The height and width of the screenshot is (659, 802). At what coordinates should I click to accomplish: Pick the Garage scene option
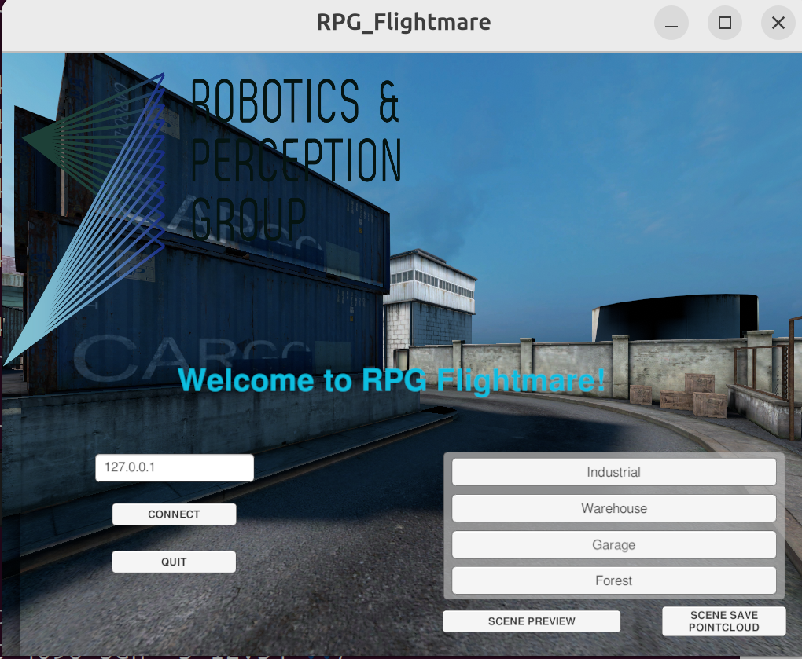click(614, 544)
